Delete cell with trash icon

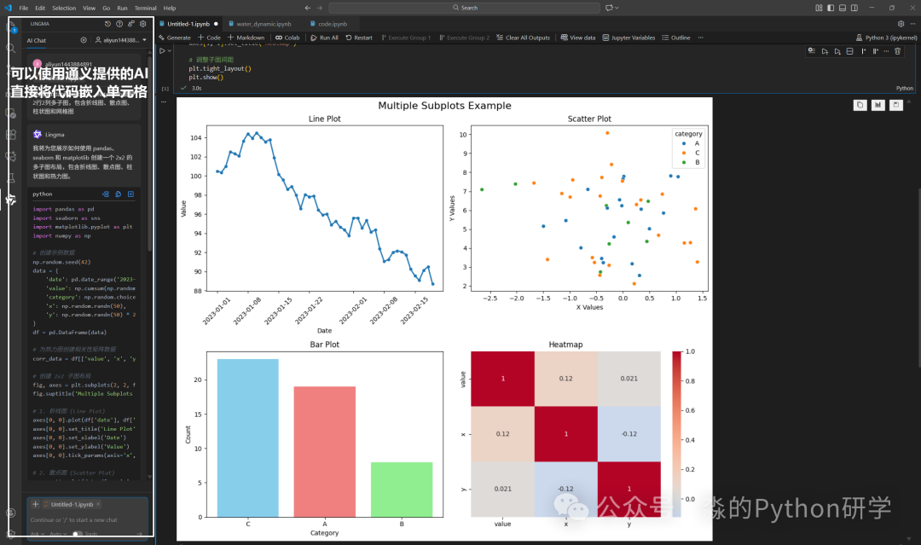[x=897, y=51]
